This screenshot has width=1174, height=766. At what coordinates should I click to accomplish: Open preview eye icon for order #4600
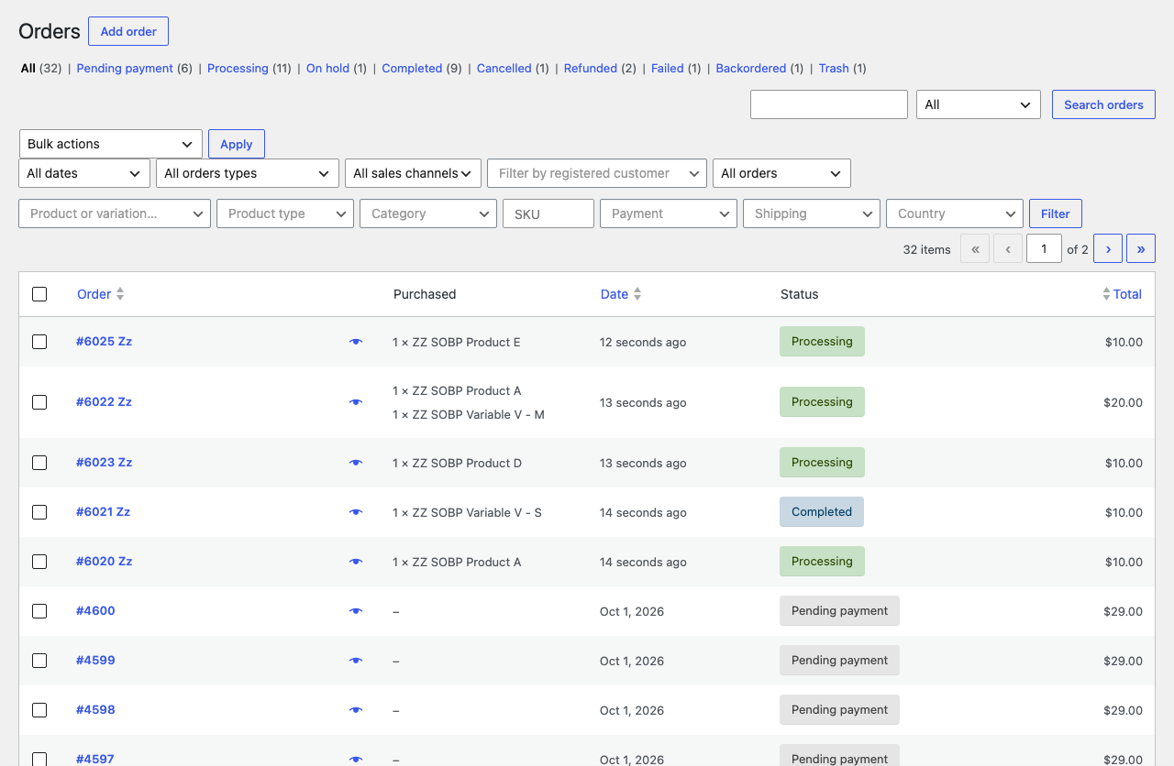(x=356, y=611)
